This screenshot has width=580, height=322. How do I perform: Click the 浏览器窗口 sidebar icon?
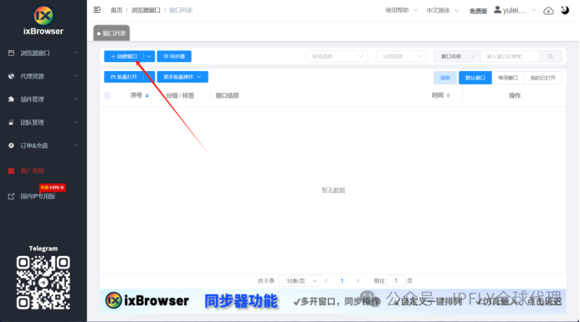(x=11, y=53)
